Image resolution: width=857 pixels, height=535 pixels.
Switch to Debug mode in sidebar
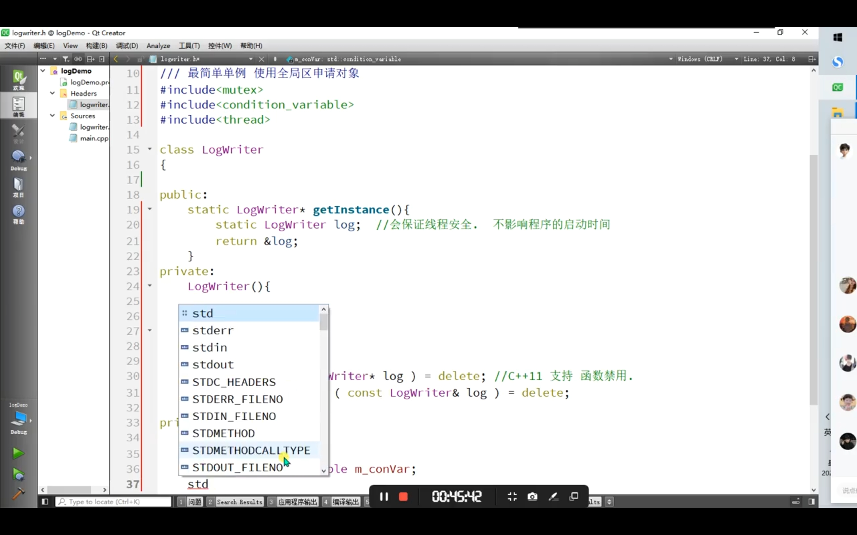coord(18,160)
